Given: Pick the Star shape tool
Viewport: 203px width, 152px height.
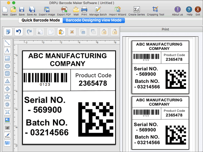Looking at the screenshot, I should coord(7,97).
